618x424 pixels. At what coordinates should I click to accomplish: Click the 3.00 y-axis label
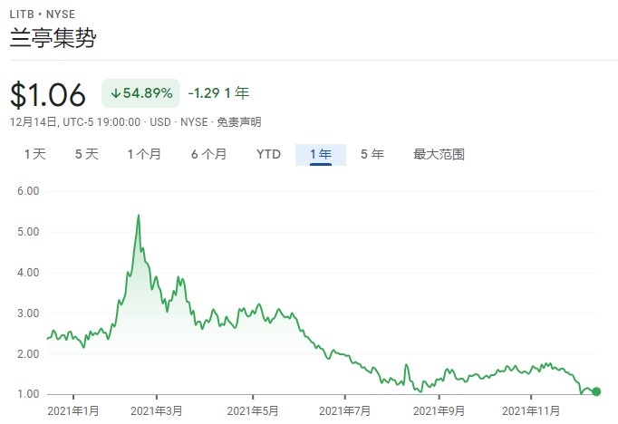pyautogui.click(x=28, y=313)
